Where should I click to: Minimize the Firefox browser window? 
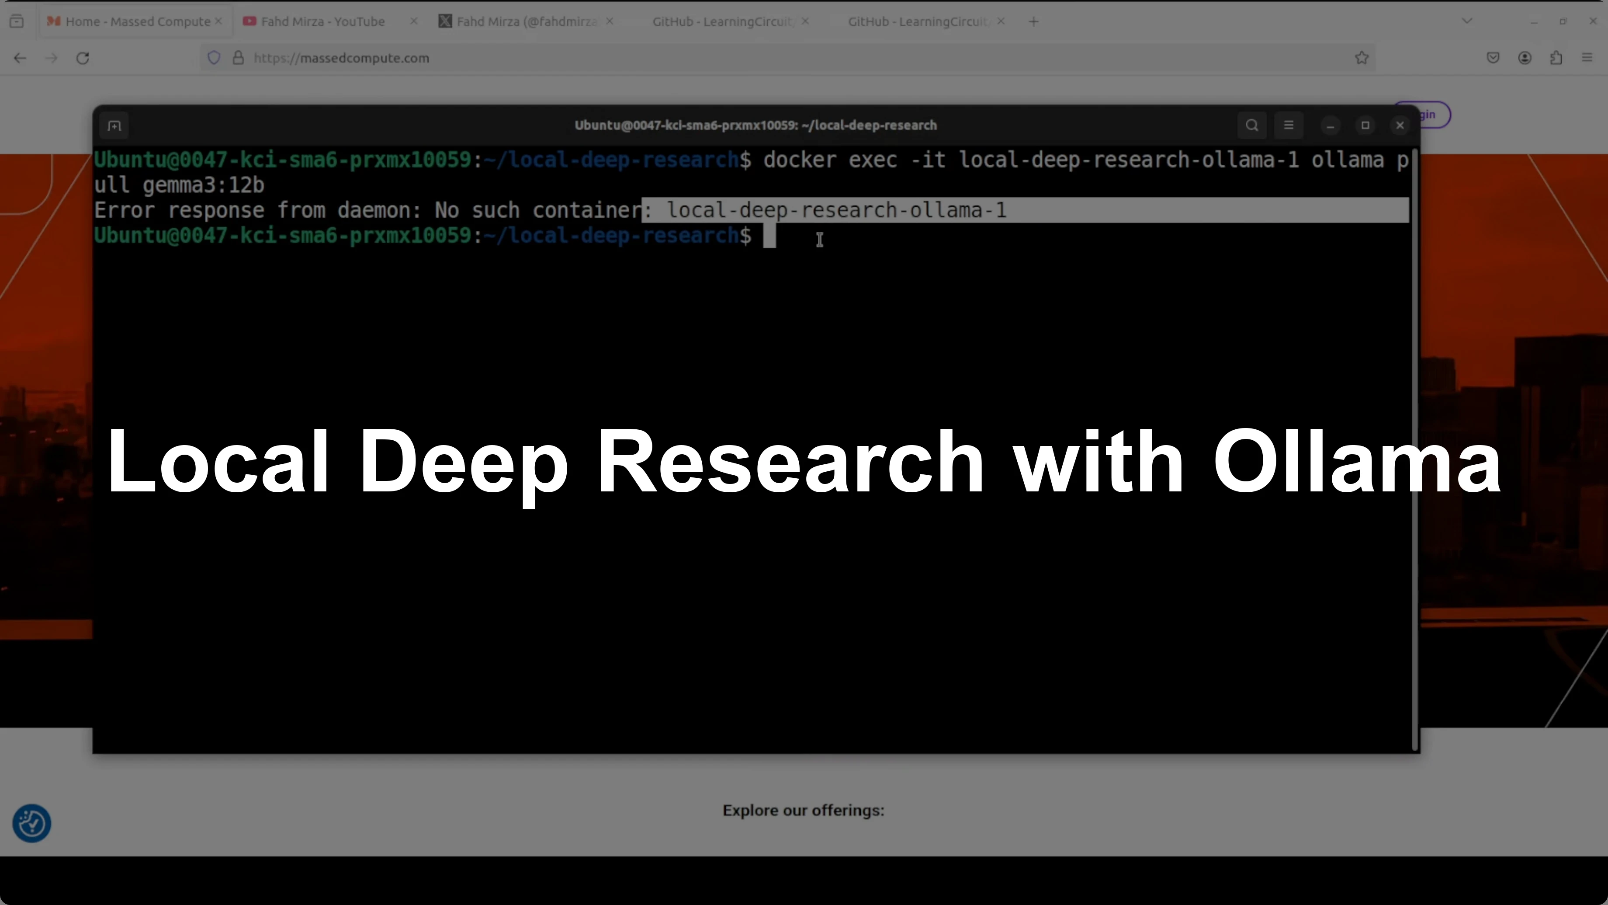pos(1534,22)
